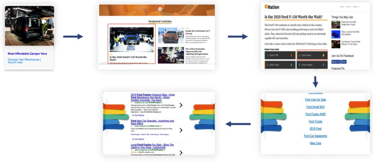Image resolution: width=373 pixels, height=162 pixels.
Task: Click the orange arrow on the Ford F-150 topic
Action: pos(291,55)
